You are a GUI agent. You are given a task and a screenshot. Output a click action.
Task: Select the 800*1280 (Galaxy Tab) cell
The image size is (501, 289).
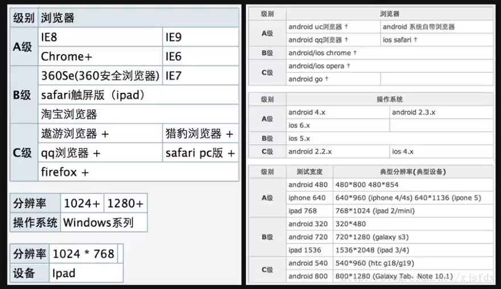pyautogui.click(x=413, y=276)
